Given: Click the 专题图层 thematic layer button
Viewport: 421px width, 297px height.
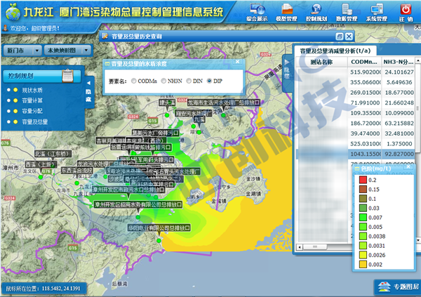Looking at the screenshot, I should coord(397,286).
